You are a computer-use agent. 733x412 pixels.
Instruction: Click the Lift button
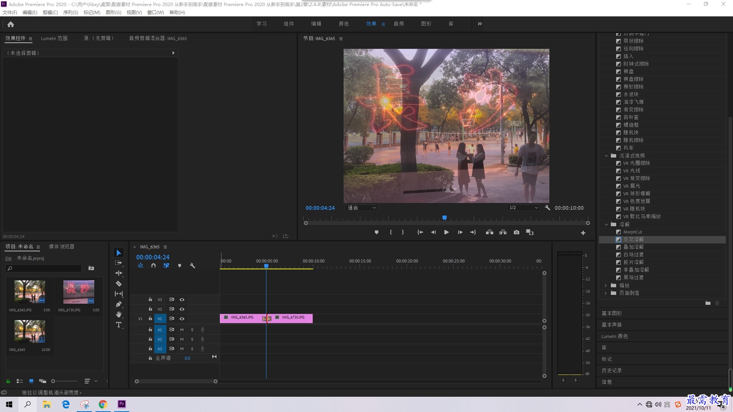489,232
